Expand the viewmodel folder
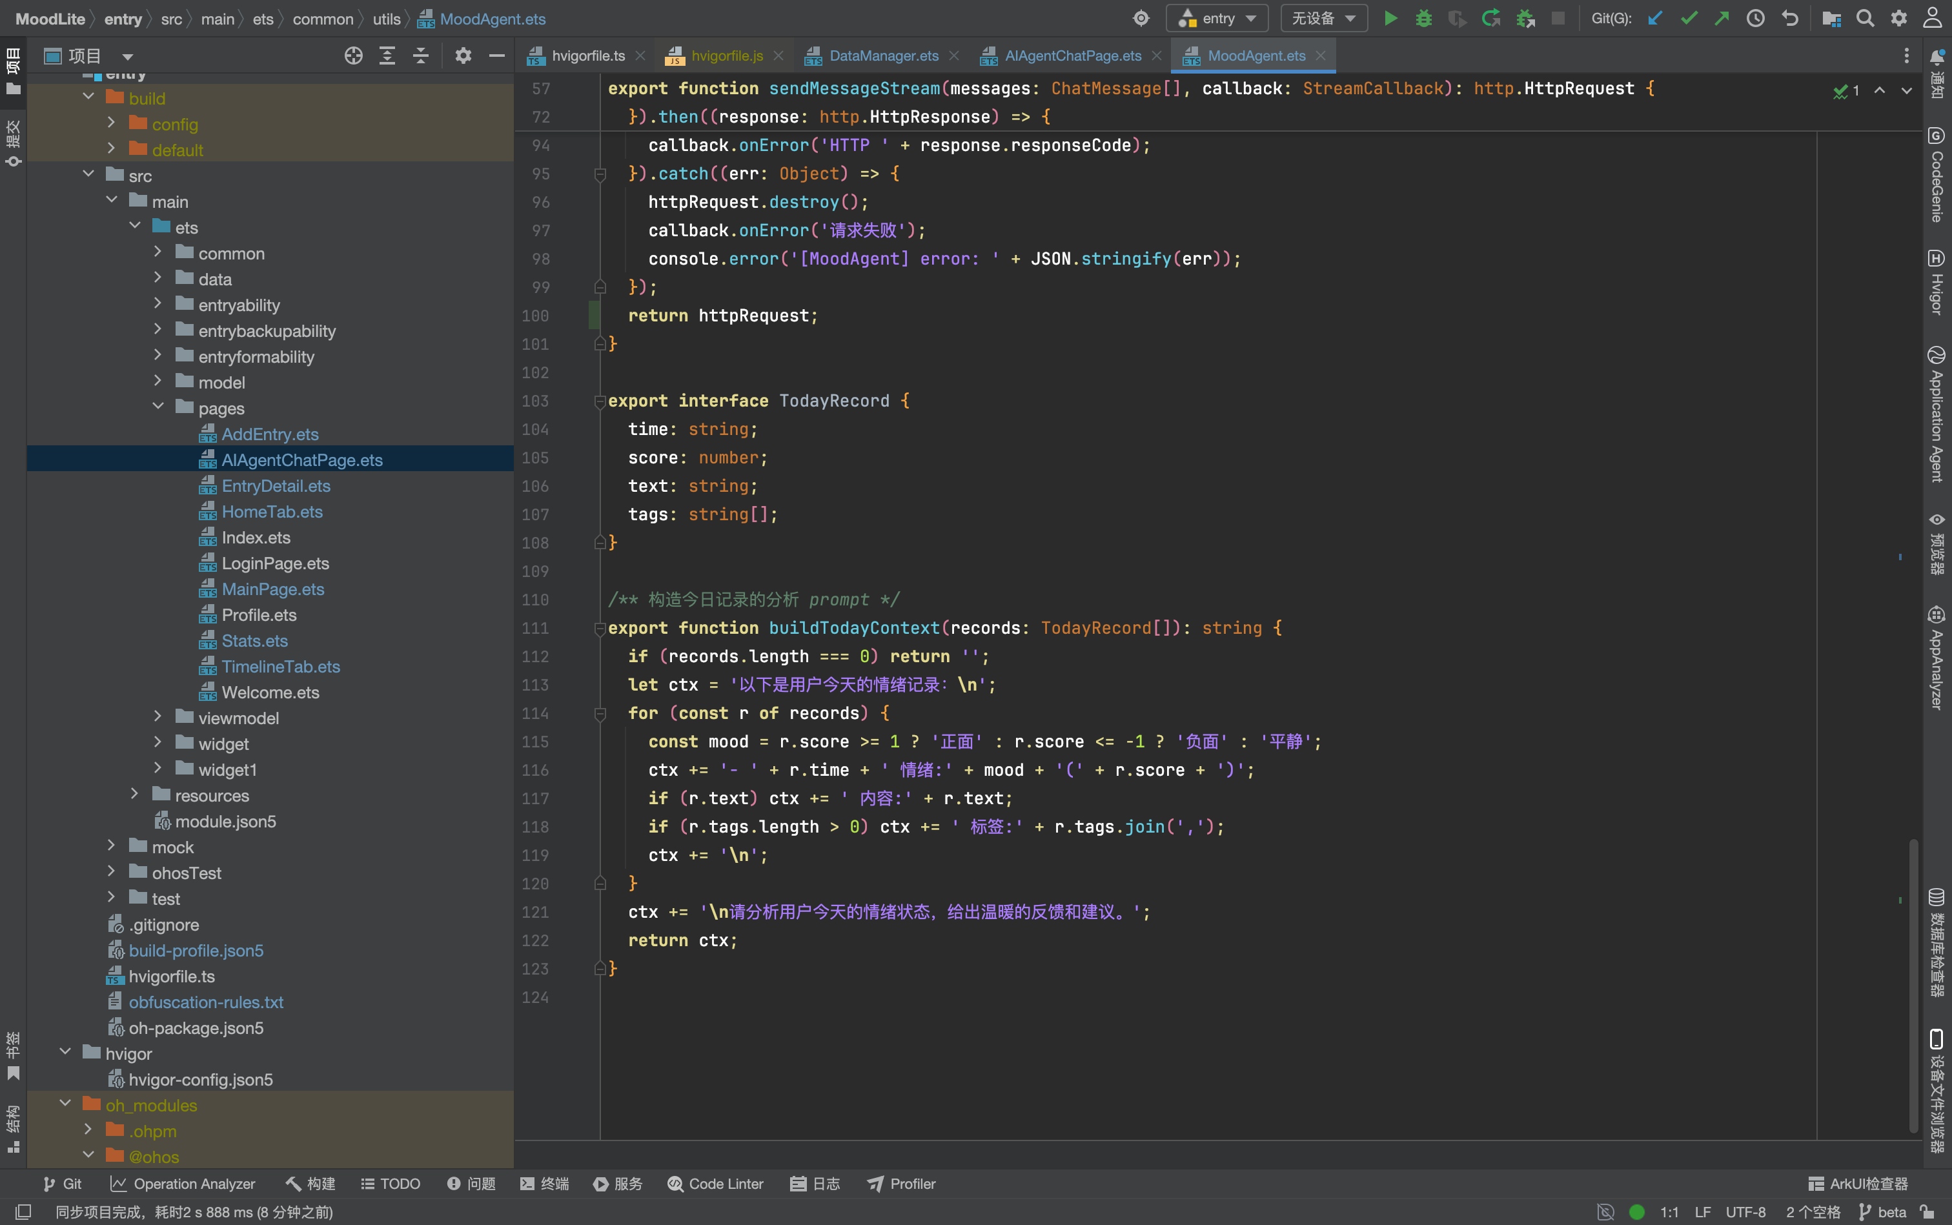 click(x=158, y=717)
